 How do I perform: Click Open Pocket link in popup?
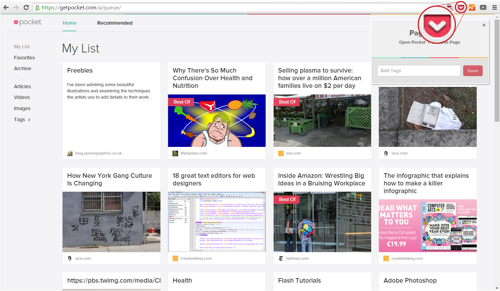[412, 42]
